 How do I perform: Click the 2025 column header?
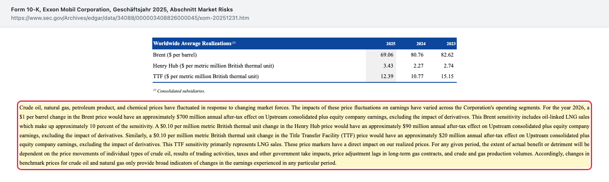[x=390, y=44]
